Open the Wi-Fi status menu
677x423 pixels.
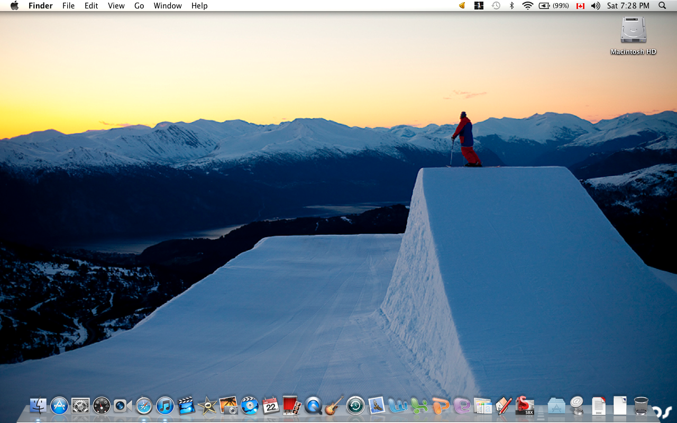point(528,6)
